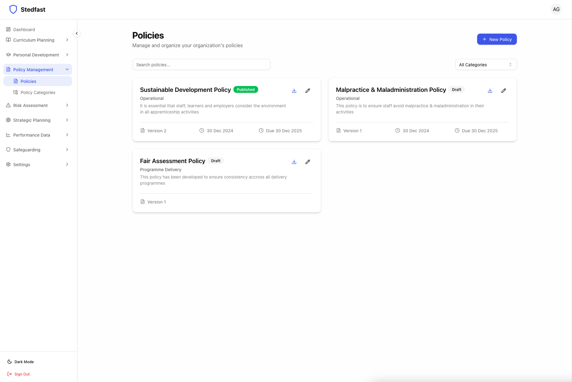Open Policy Categories in the sidebar
This screenshot has height=382, width=572.
pyautogui.click(x=38, y=92)
